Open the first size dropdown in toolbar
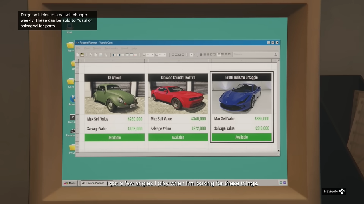Viewport: 364px width, 204px height. pyautogui.click(x=148, y=55)
